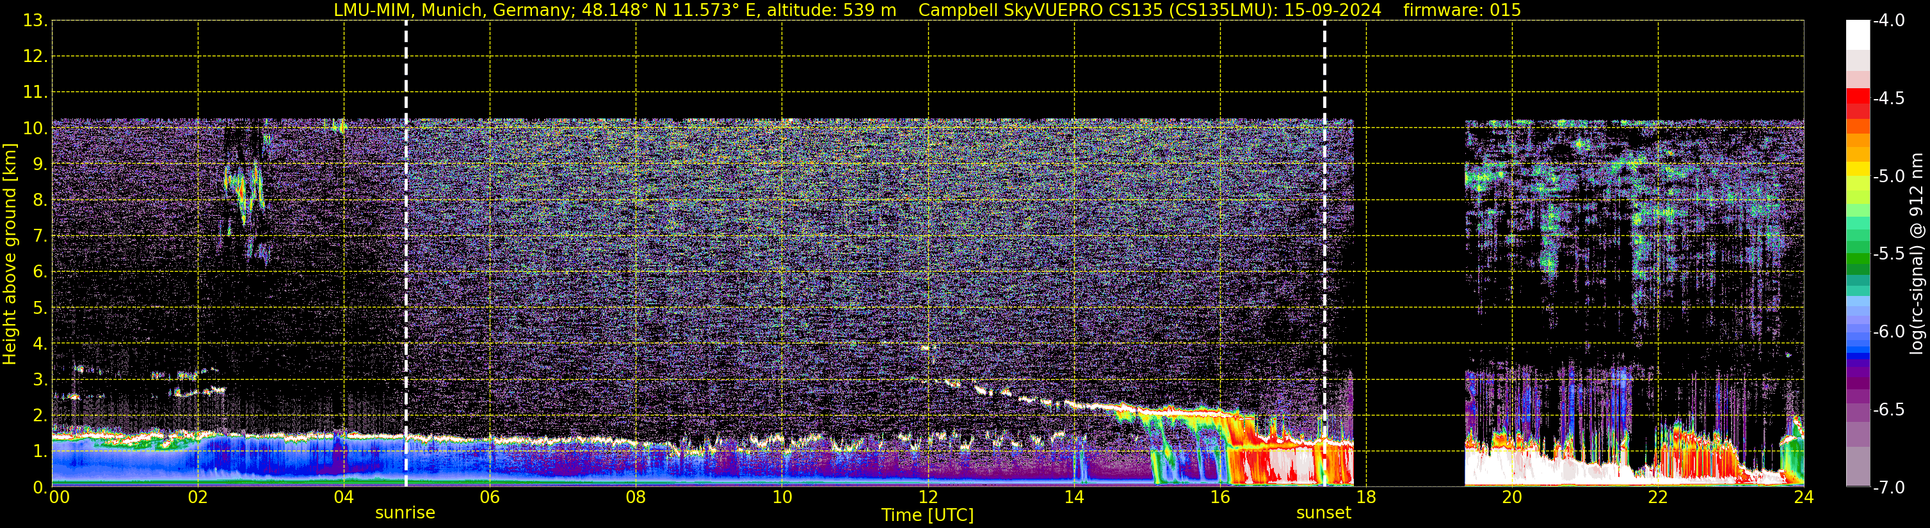
Task: Click the time axis tick label '18'
Action: pyautogui.click(x=1367, y=497)
